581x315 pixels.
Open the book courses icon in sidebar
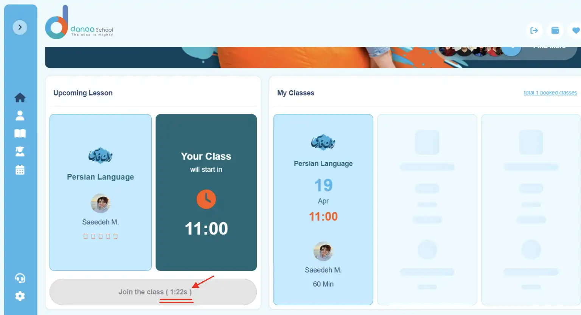[x=20, y=133]
